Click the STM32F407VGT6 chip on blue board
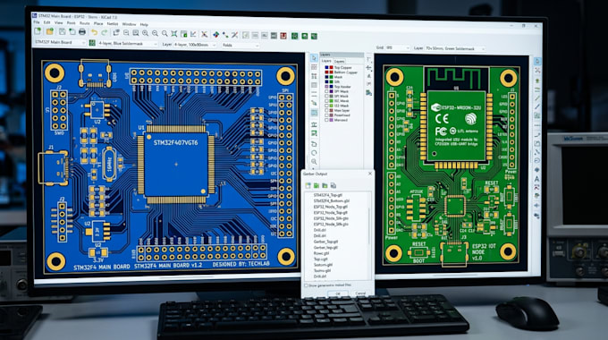Image resolution: width=608 pixels, height=340 pixels. (x=175, y=165)
